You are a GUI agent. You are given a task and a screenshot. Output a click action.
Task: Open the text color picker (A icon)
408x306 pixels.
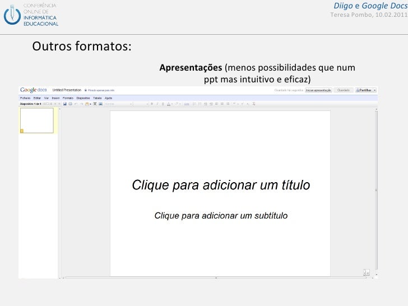coord(169,104)
